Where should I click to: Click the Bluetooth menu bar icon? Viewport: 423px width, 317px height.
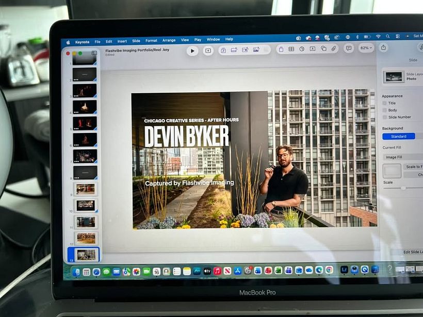point(357,37)
